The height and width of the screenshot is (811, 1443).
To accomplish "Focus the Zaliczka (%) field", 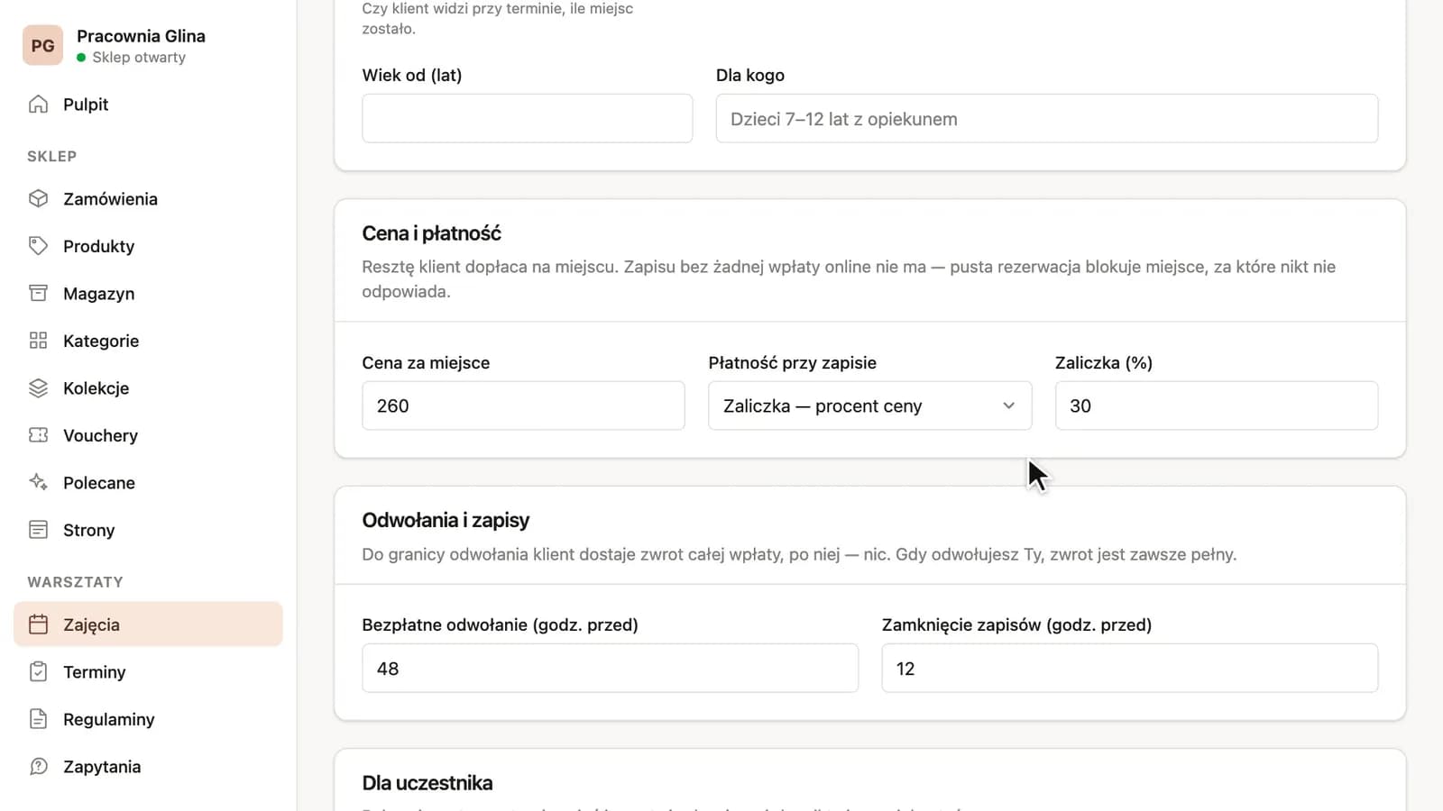I will (1217, 405).
